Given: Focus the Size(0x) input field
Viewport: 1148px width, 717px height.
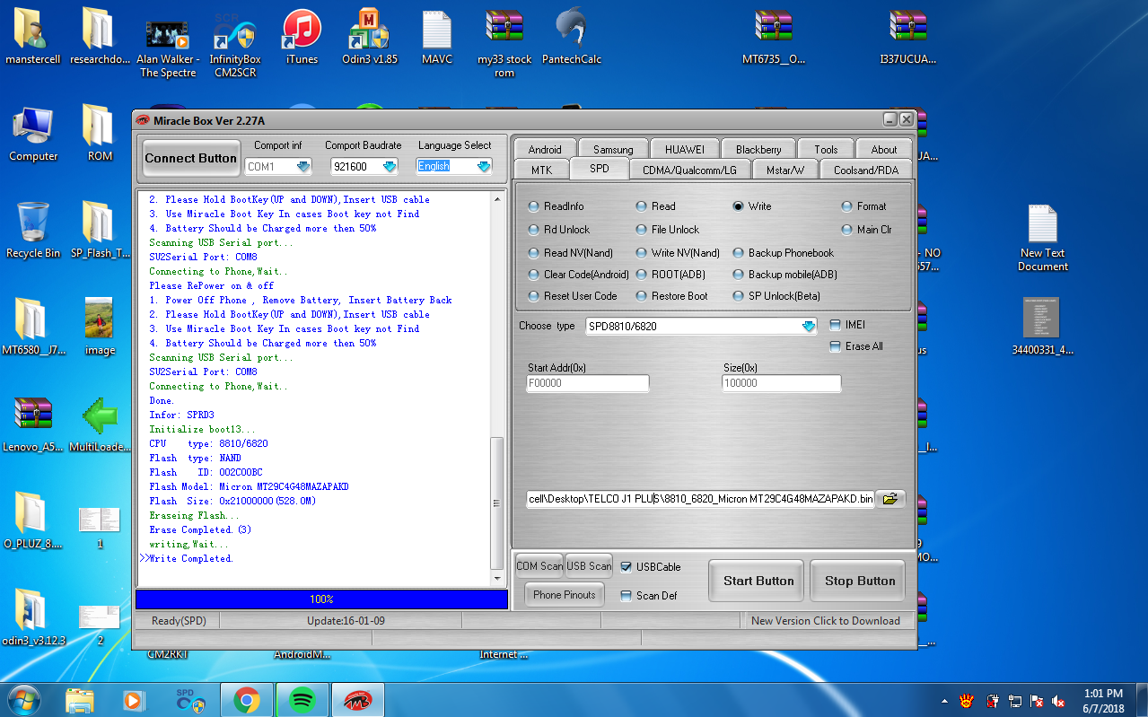Looking at the screenshot, I should tap(782, 383).
